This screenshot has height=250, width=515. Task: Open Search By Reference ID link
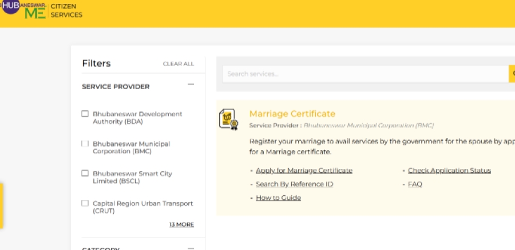click(x=295, y=184)
